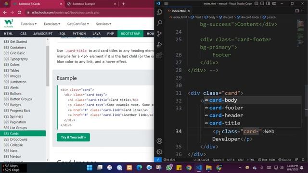The image size is (308, 173).
Task: Open the VS Code Search panel
Action: pos(159,23)
